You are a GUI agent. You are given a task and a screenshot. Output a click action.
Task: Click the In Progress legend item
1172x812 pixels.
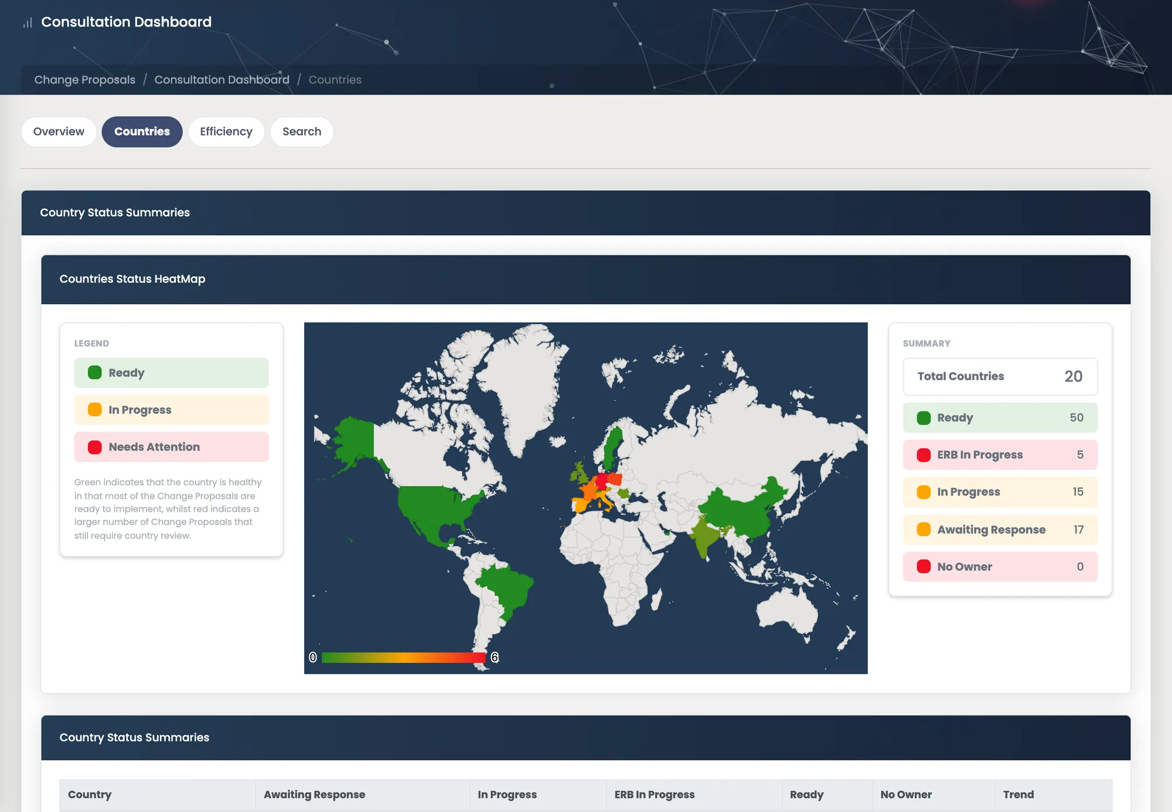coord(171,410)
